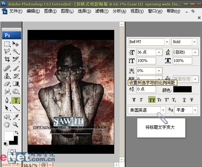
Task: Select the History Brush tool
Action: pos(16,76)
